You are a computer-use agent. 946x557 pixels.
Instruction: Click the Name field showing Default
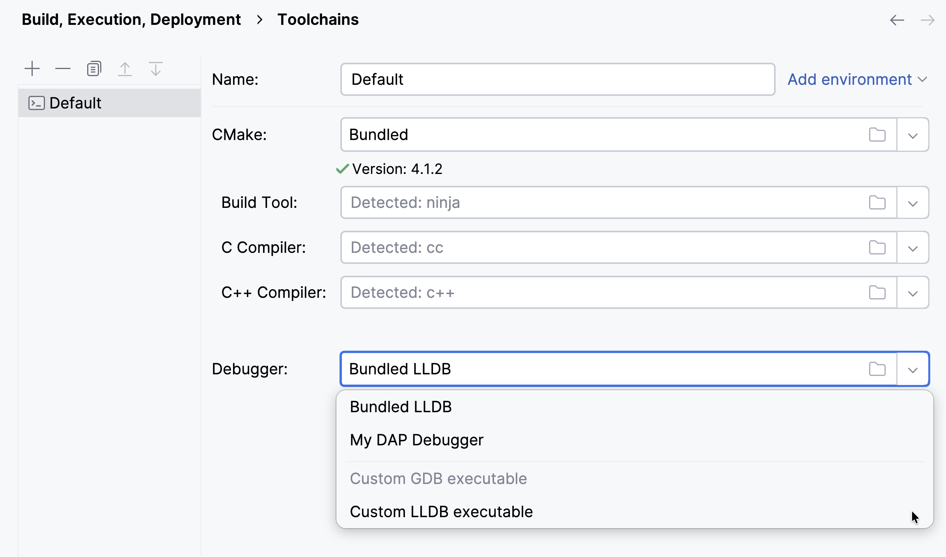(x=556, y=79)
